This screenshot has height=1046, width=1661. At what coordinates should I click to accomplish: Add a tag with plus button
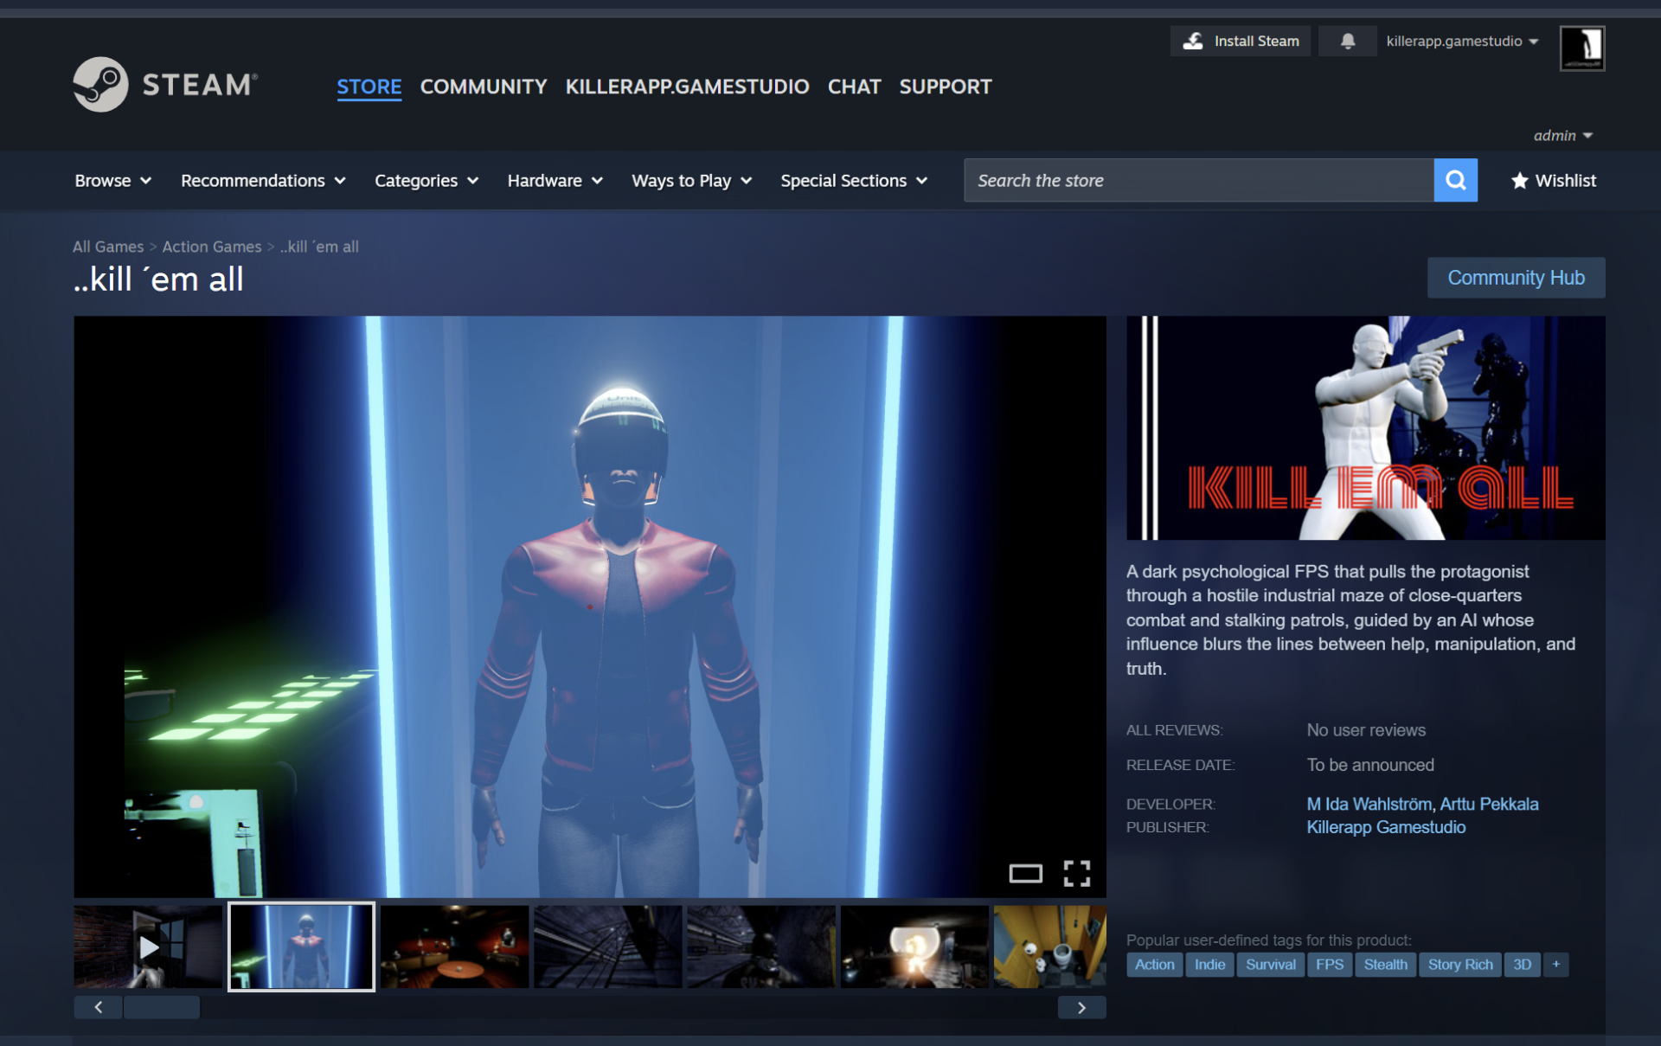pos(1555,964)
